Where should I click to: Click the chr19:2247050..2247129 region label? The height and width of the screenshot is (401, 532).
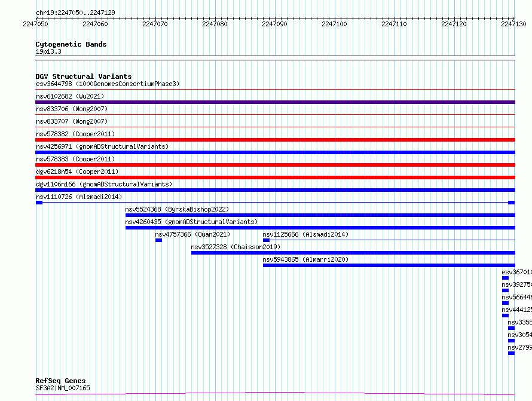click(x=75, y=13)
